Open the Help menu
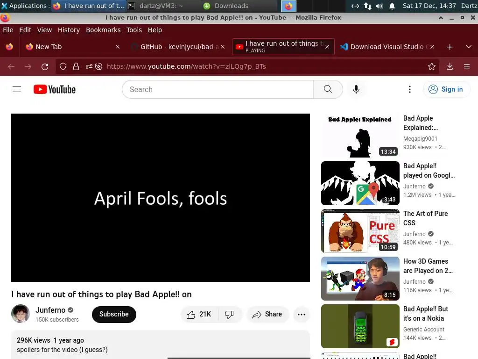This screenshot has height=359, width=478. [155, 30]
